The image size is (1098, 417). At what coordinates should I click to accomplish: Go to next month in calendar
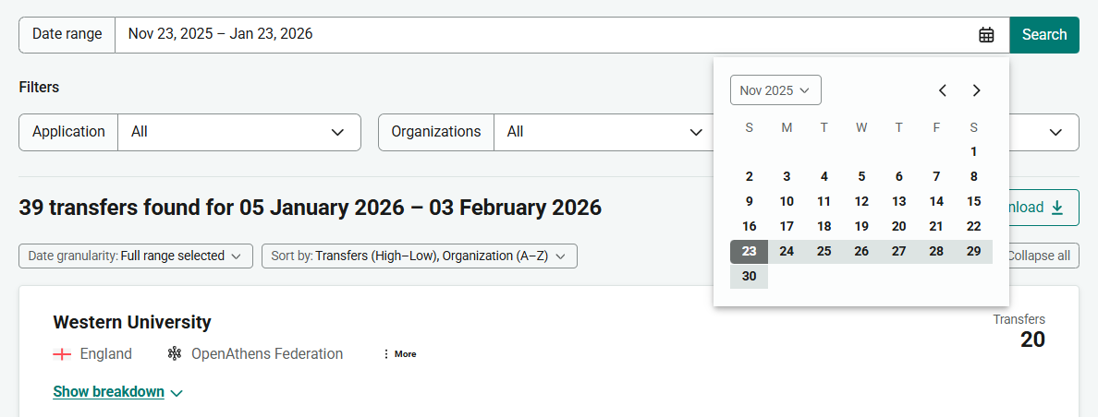(977, 90)
